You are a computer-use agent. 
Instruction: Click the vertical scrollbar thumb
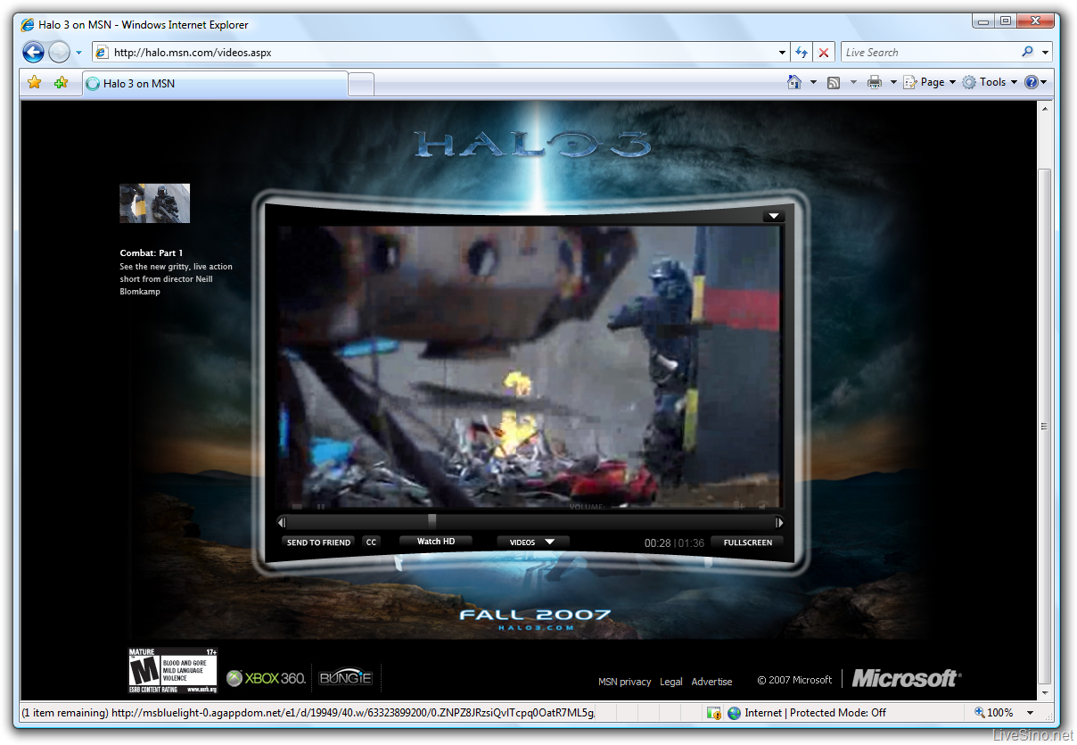1046,426
